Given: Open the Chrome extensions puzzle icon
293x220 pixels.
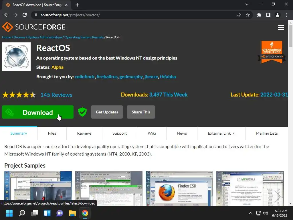Looking at the screenshot, I should (259, 15).
